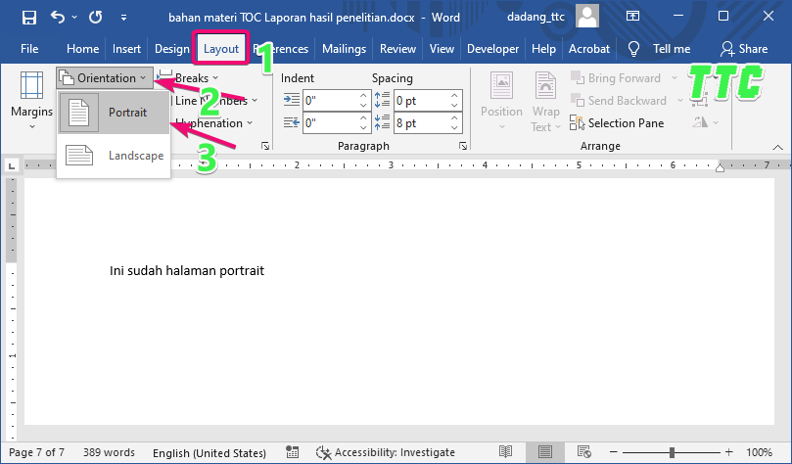The height and width of the screenshot is (464, 792).
Task: Choose Landscape orientation
Action: click(114, 155)
